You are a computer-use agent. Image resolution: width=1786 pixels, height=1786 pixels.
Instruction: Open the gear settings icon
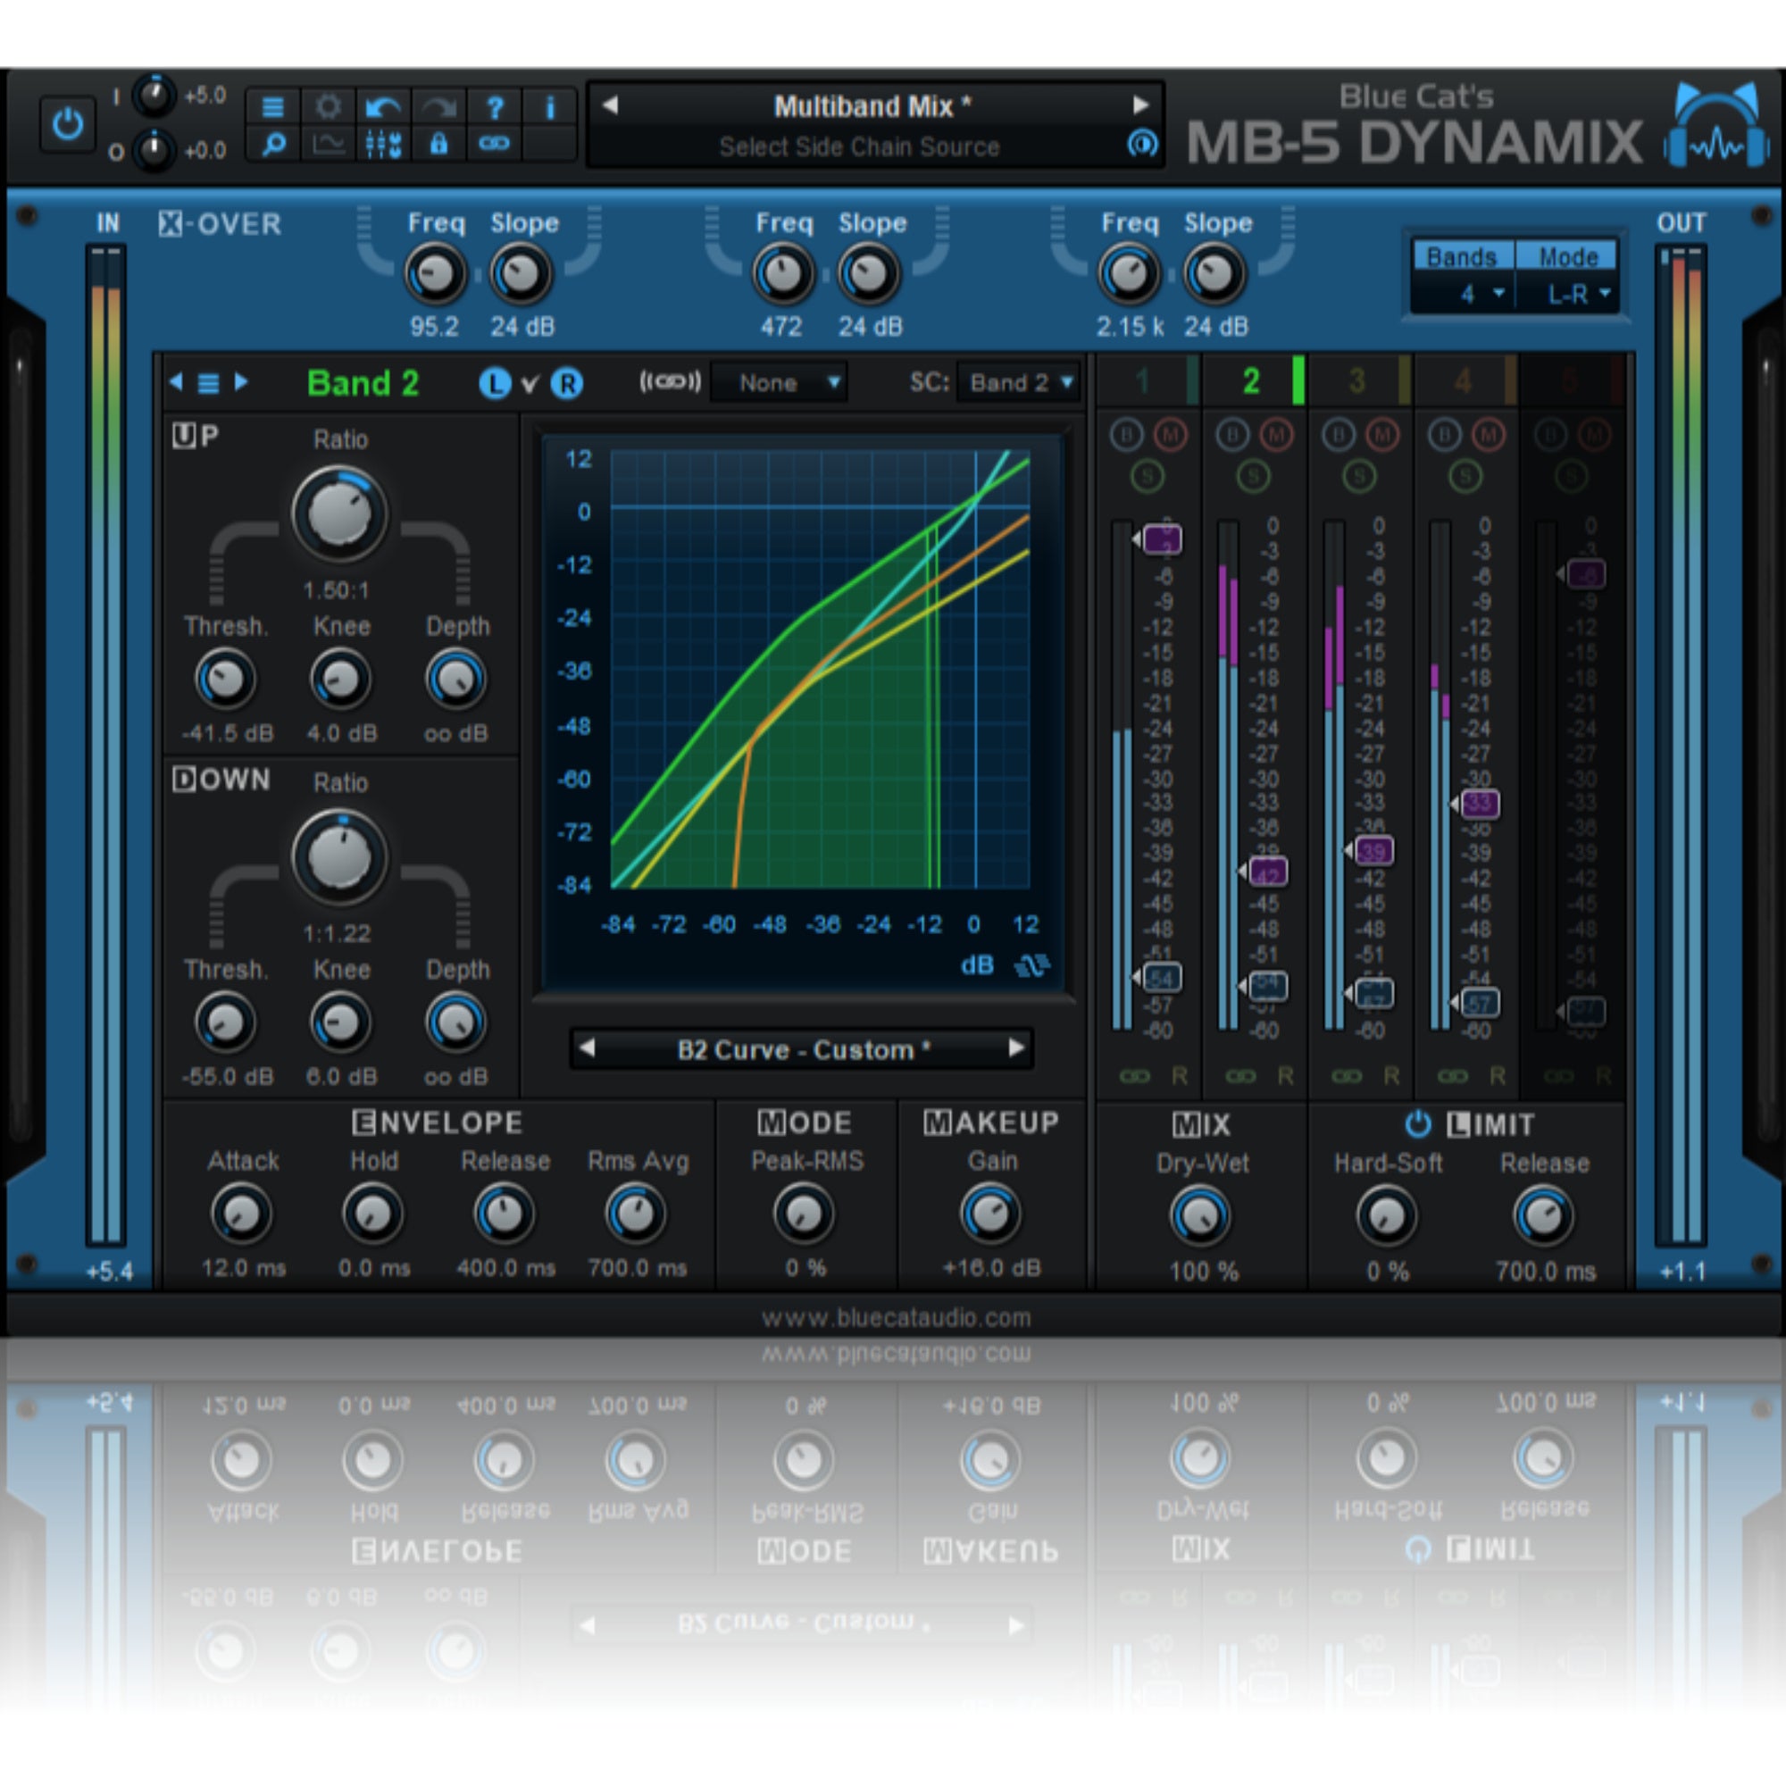[x=328, y=107]
